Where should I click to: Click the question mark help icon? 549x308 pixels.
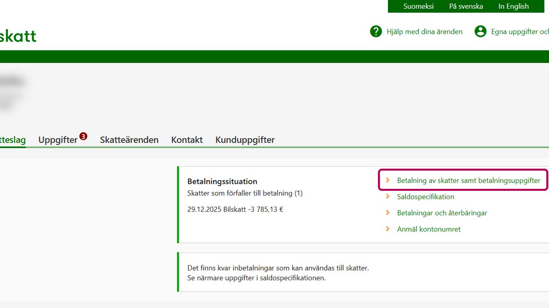[x=376, y=31]
